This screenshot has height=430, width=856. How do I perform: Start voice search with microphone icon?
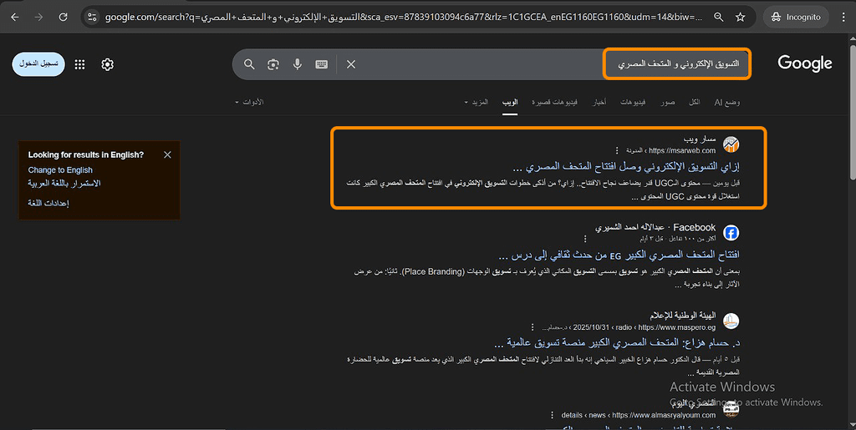click(297, 64)
